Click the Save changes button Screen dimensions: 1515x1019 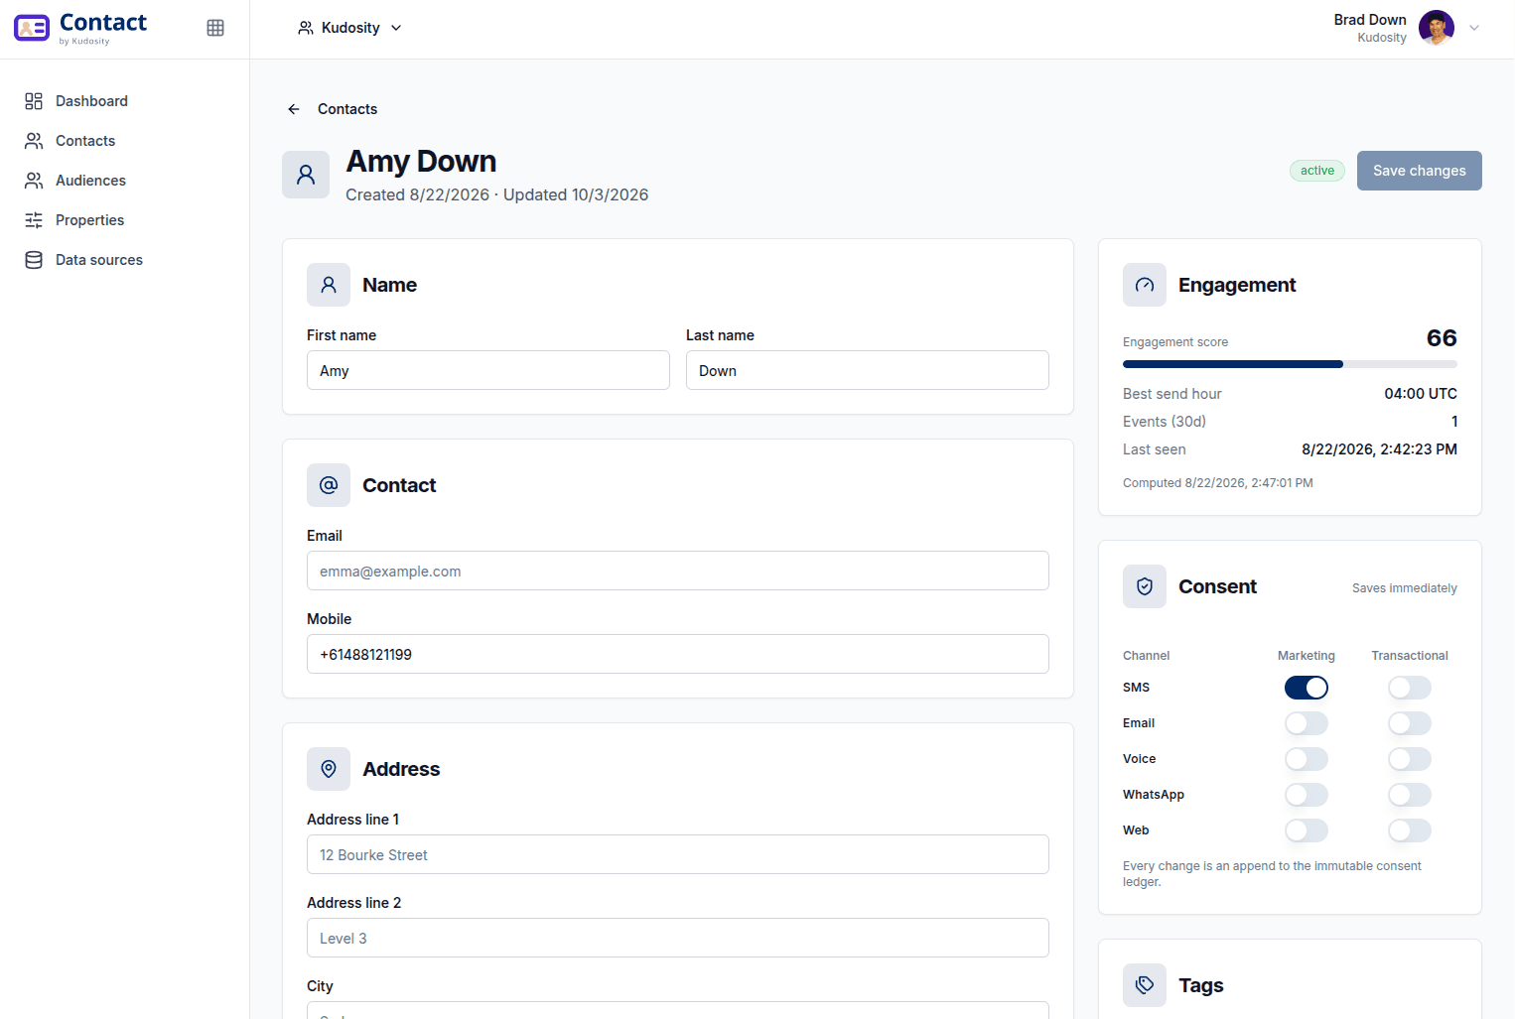1420,171
